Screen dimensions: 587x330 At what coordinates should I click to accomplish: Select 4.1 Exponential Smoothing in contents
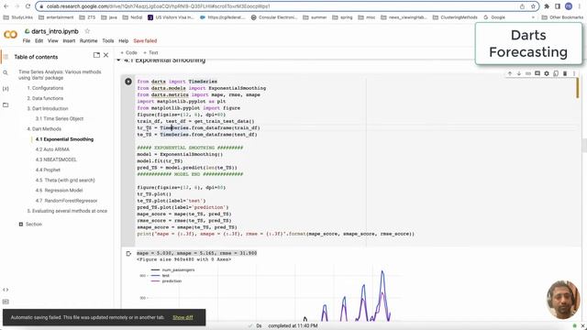[x=64, y=139]
